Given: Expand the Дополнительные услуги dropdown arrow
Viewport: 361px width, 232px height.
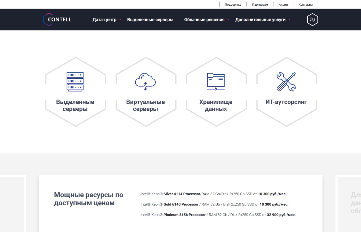Looking at the screenshot, I should pos(289,20).
